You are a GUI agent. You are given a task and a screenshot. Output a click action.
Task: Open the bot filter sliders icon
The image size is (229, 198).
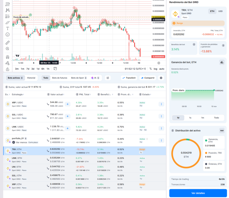(108, 78)
